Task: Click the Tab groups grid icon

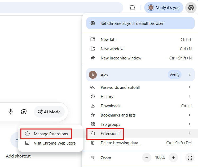Action: tap(93, 124)
